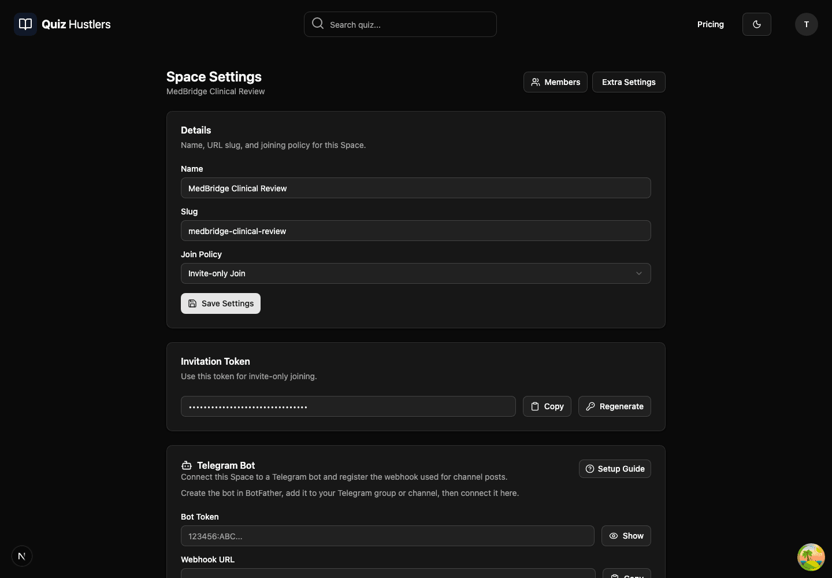
Task: Show the hidden Bot Token
Action: click(x=626, y=536)
